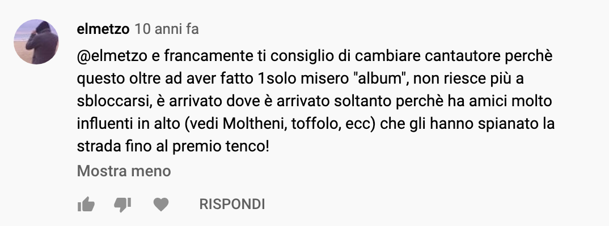Click the @elmetzo mention in comment

(112, 56)
